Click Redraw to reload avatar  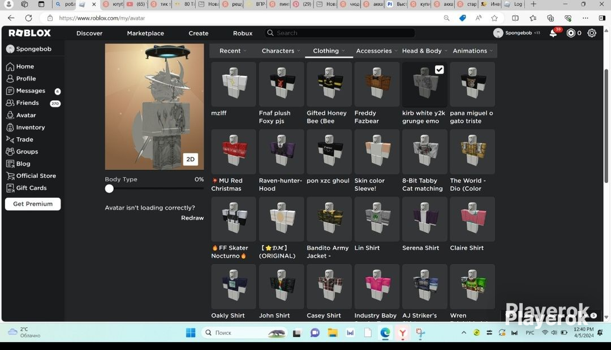click(192, 217)
